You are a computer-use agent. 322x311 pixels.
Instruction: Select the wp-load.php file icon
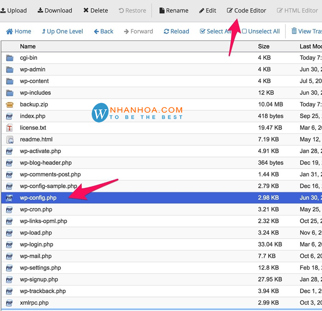(x=9, y=233)
